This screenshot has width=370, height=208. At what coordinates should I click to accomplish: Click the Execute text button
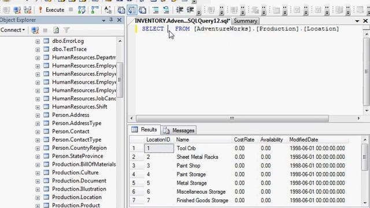(x=55, y=10)
